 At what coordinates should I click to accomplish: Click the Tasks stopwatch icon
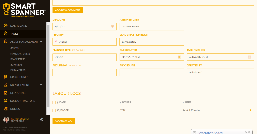pyautogui.click(x=6, y=34)
